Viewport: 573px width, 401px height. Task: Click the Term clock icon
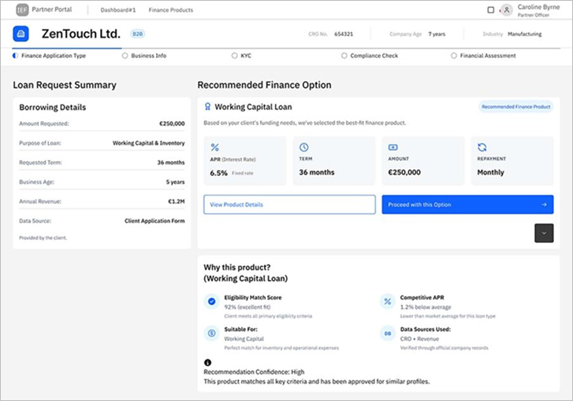pyautogui.click(x=304, y=147)
